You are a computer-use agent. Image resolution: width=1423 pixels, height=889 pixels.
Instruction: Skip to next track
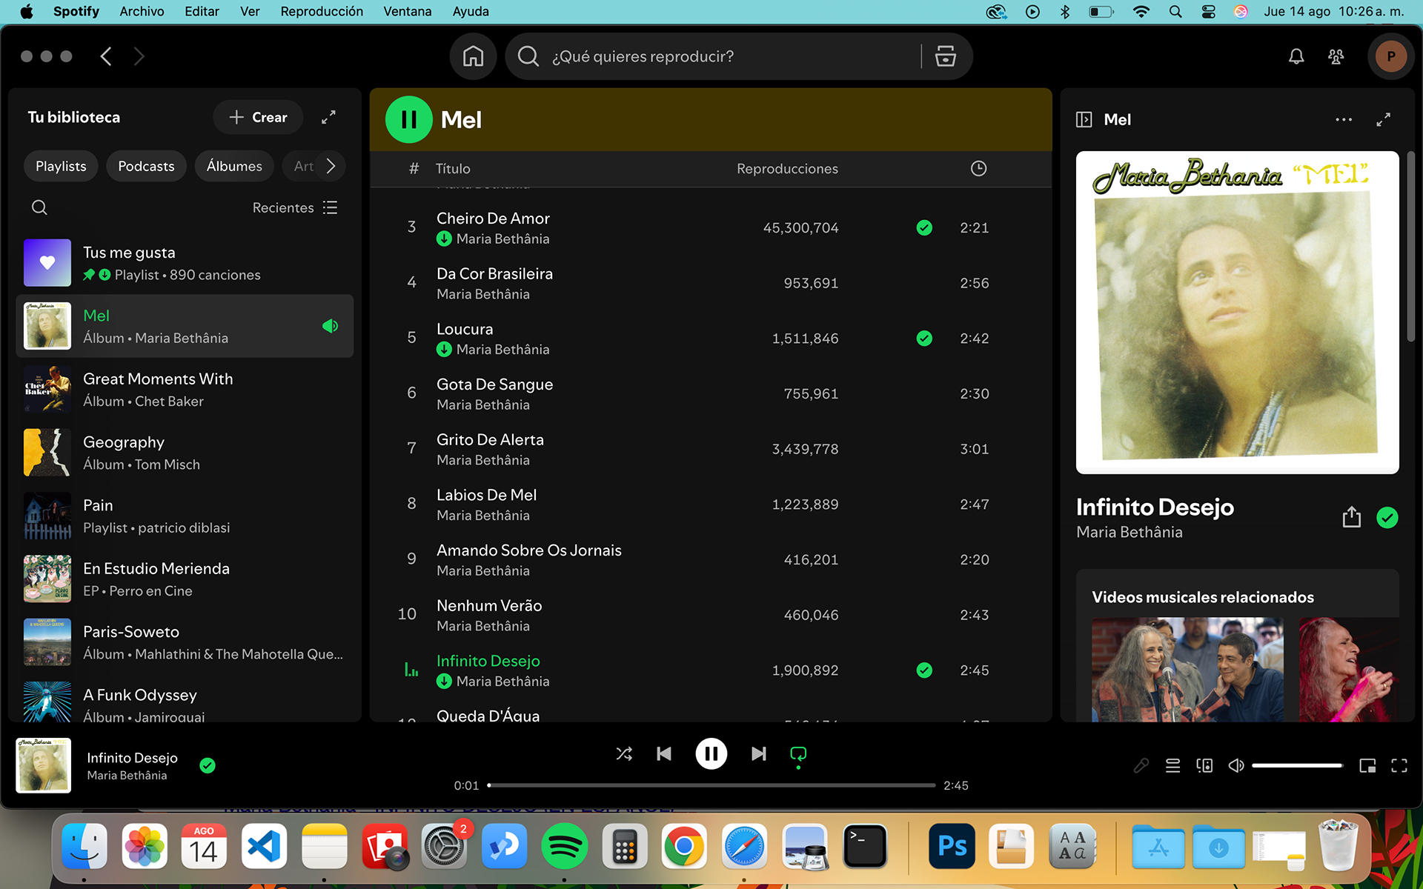tap(758, 754)
